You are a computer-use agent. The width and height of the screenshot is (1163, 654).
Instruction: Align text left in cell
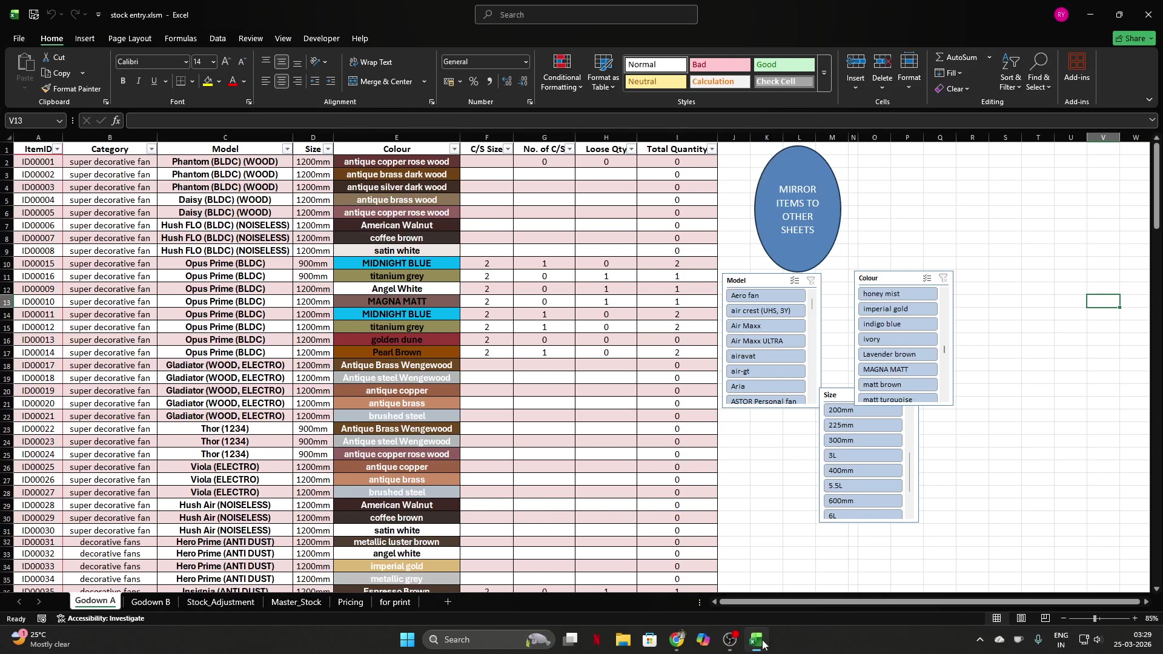(266, 81)
